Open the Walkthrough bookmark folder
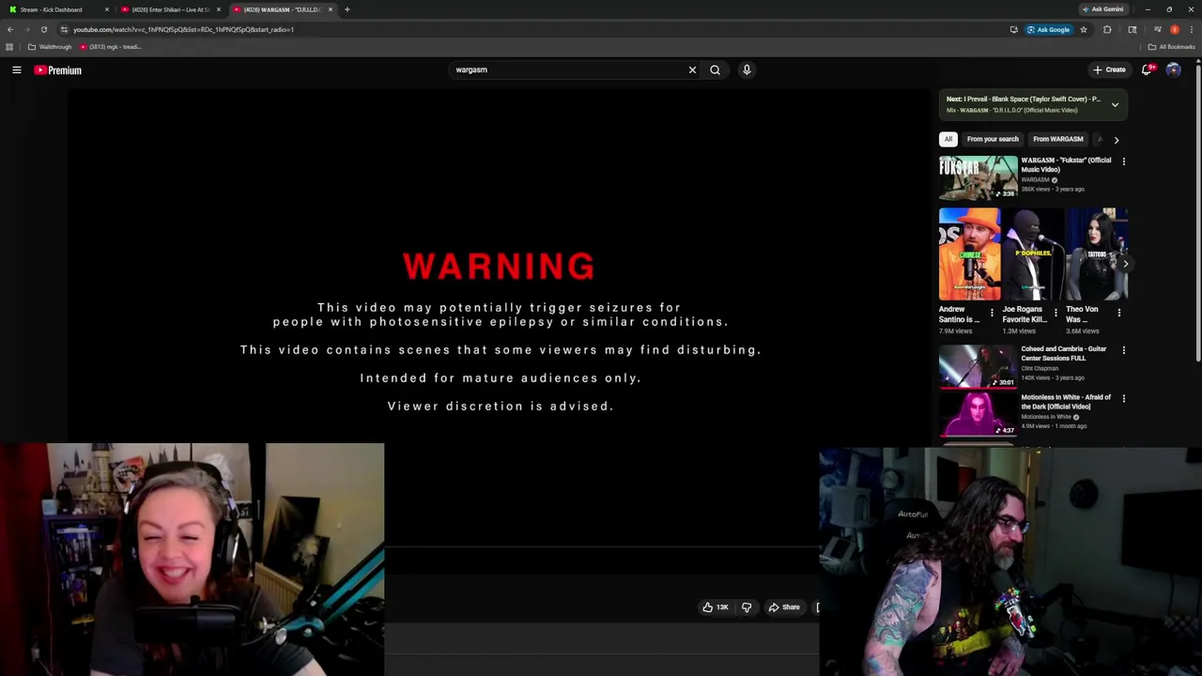1202x676 pixels. click(50, 47)
